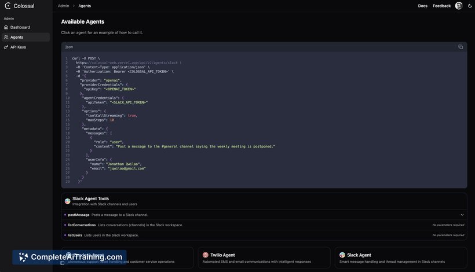The height and width of the screenshot is (272, 475).
Task: Select the Slack Agent card
Action: 401,258
